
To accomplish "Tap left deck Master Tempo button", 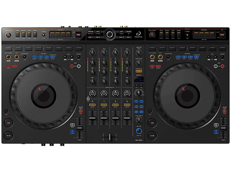I will coord(81,111).
